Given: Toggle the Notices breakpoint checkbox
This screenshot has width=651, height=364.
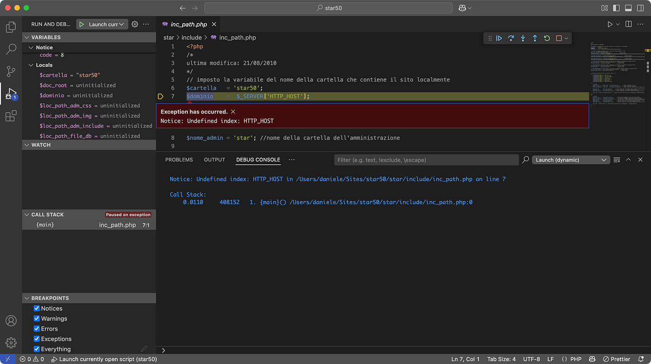Looking at the screenshot, I should [x=37, y=309].
